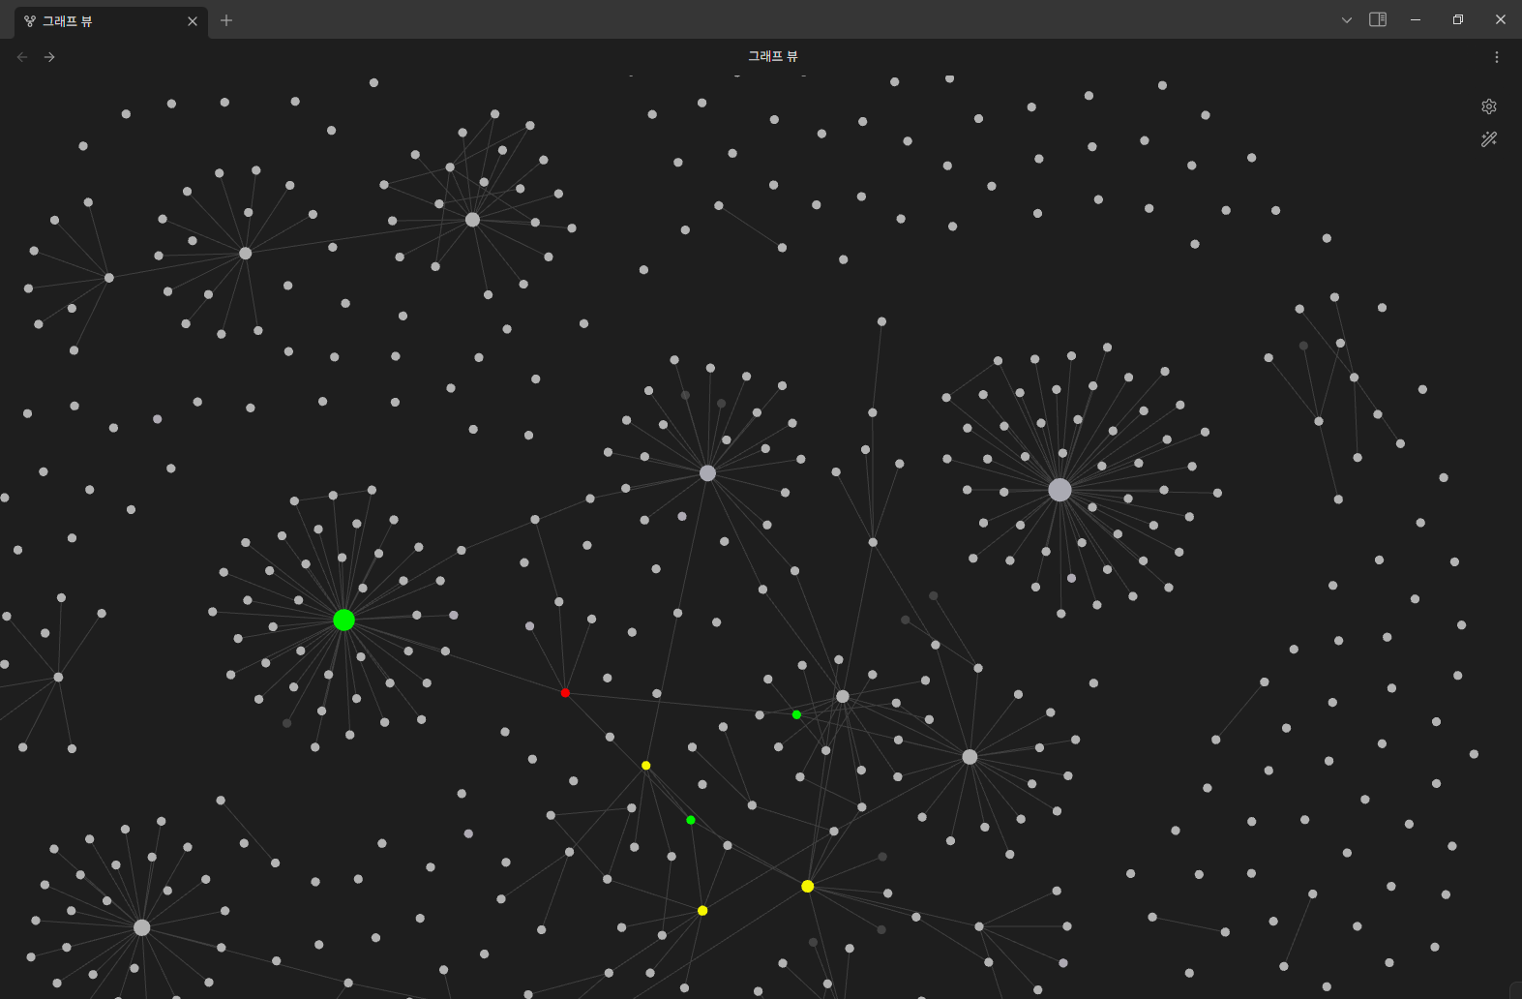The image size is (1522, 999).
Task: Click the 그래프 뷰 view header title
Action: pos(772,56)
